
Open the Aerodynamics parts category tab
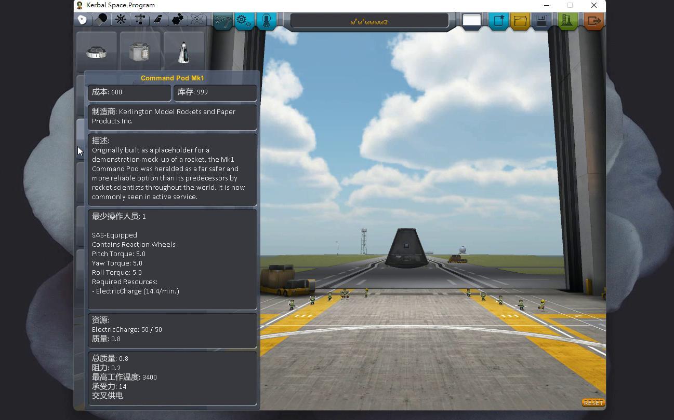158,20
